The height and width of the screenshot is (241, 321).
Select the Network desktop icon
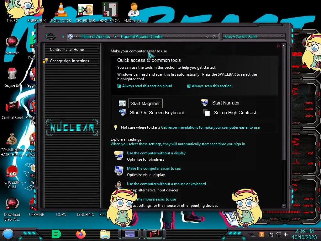click(12, 45)
